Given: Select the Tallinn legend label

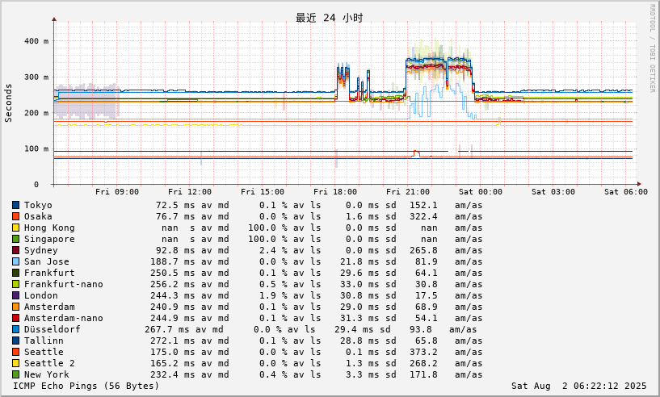Looking at the screenshot, I should (x=44, y=341).
